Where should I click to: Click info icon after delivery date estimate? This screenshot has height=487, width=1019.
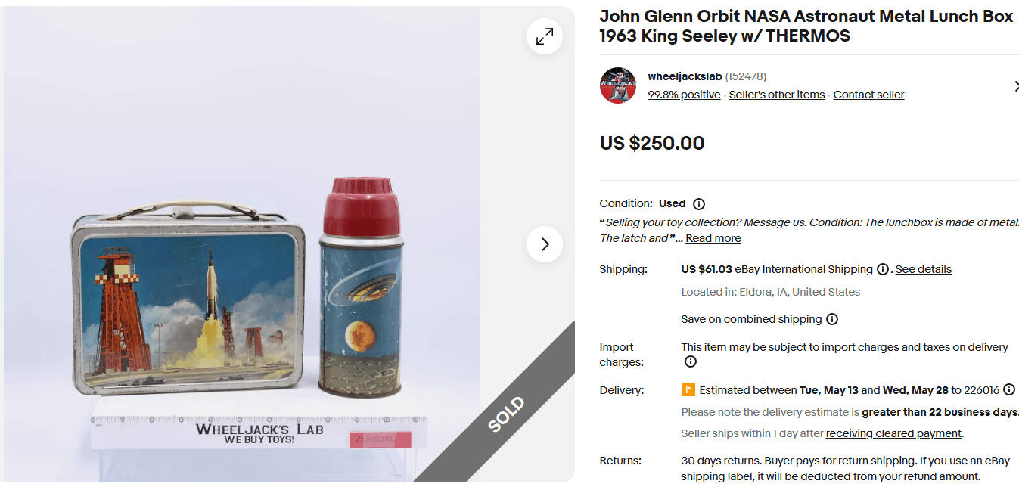point(1009,390)
